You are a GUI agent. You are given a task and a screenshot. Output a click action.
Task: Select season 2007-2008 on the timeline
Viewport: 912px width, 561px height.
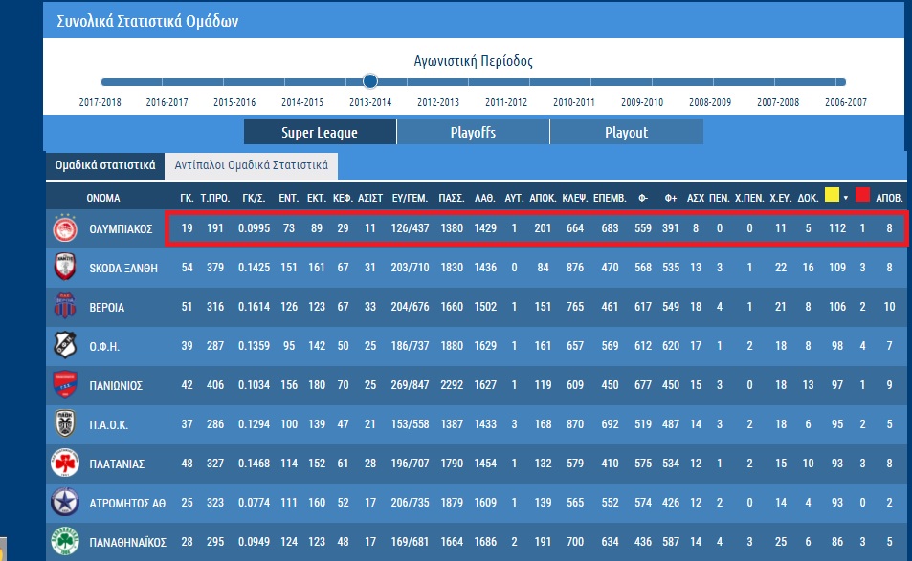778,102
